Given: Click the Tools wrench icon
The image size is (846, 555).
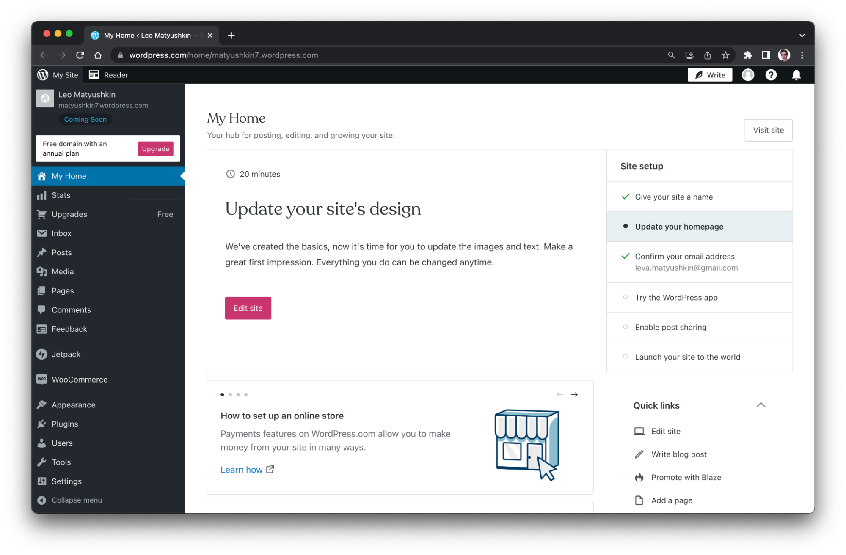Looking at the screenshot, I should point(41,462).
